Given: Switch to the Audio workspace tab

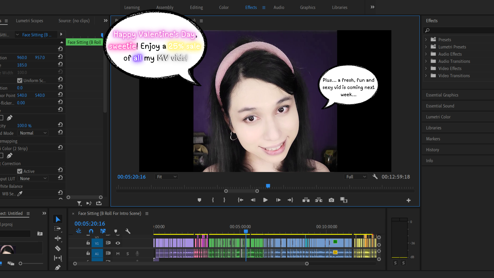Looking at the screenshot, I should (279, 7).
